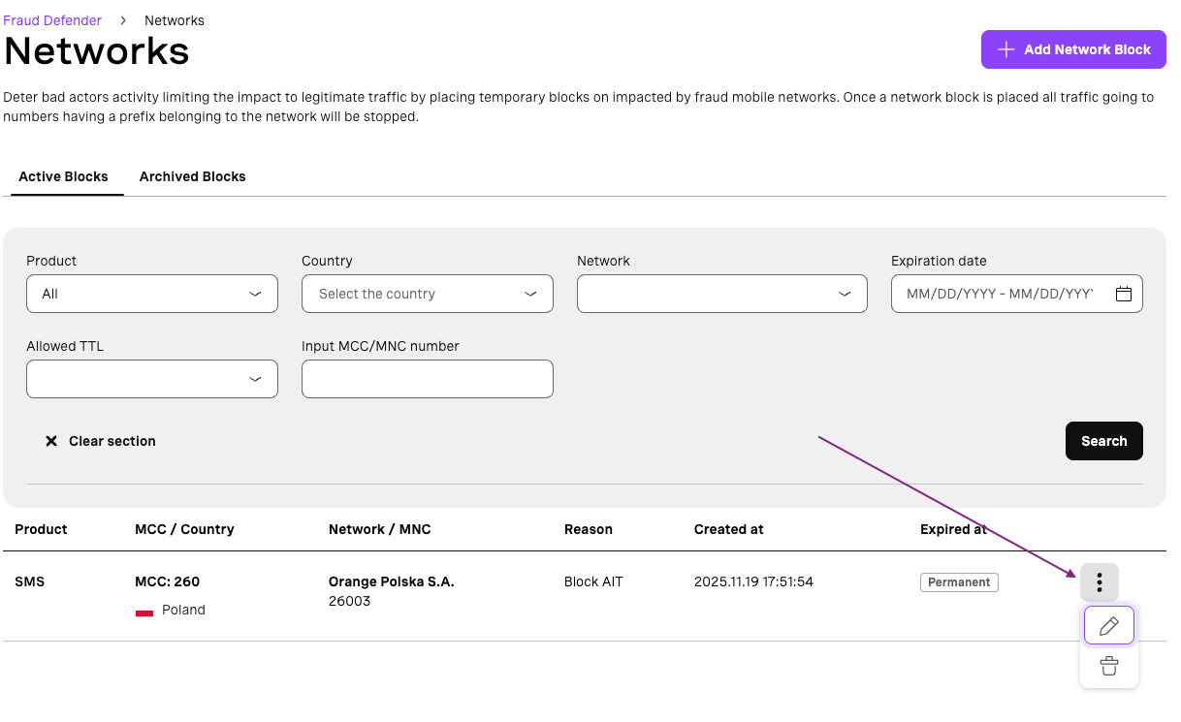Expand the Allowed TTL dropdown
The height and width of the screenshot is (722, 1181).
click(x=151, y=378)
